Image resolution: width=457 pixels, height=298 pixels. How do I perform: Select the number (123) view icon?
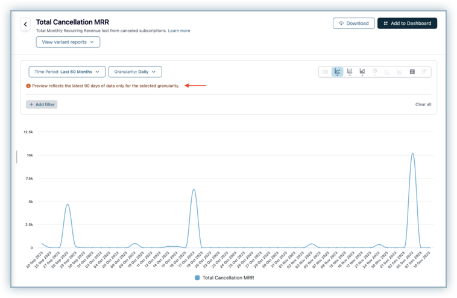pos(326,72)
